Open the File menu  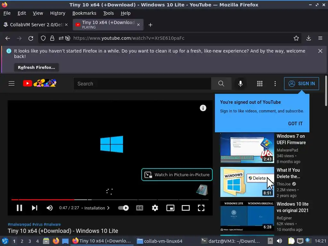pos(7,13)
